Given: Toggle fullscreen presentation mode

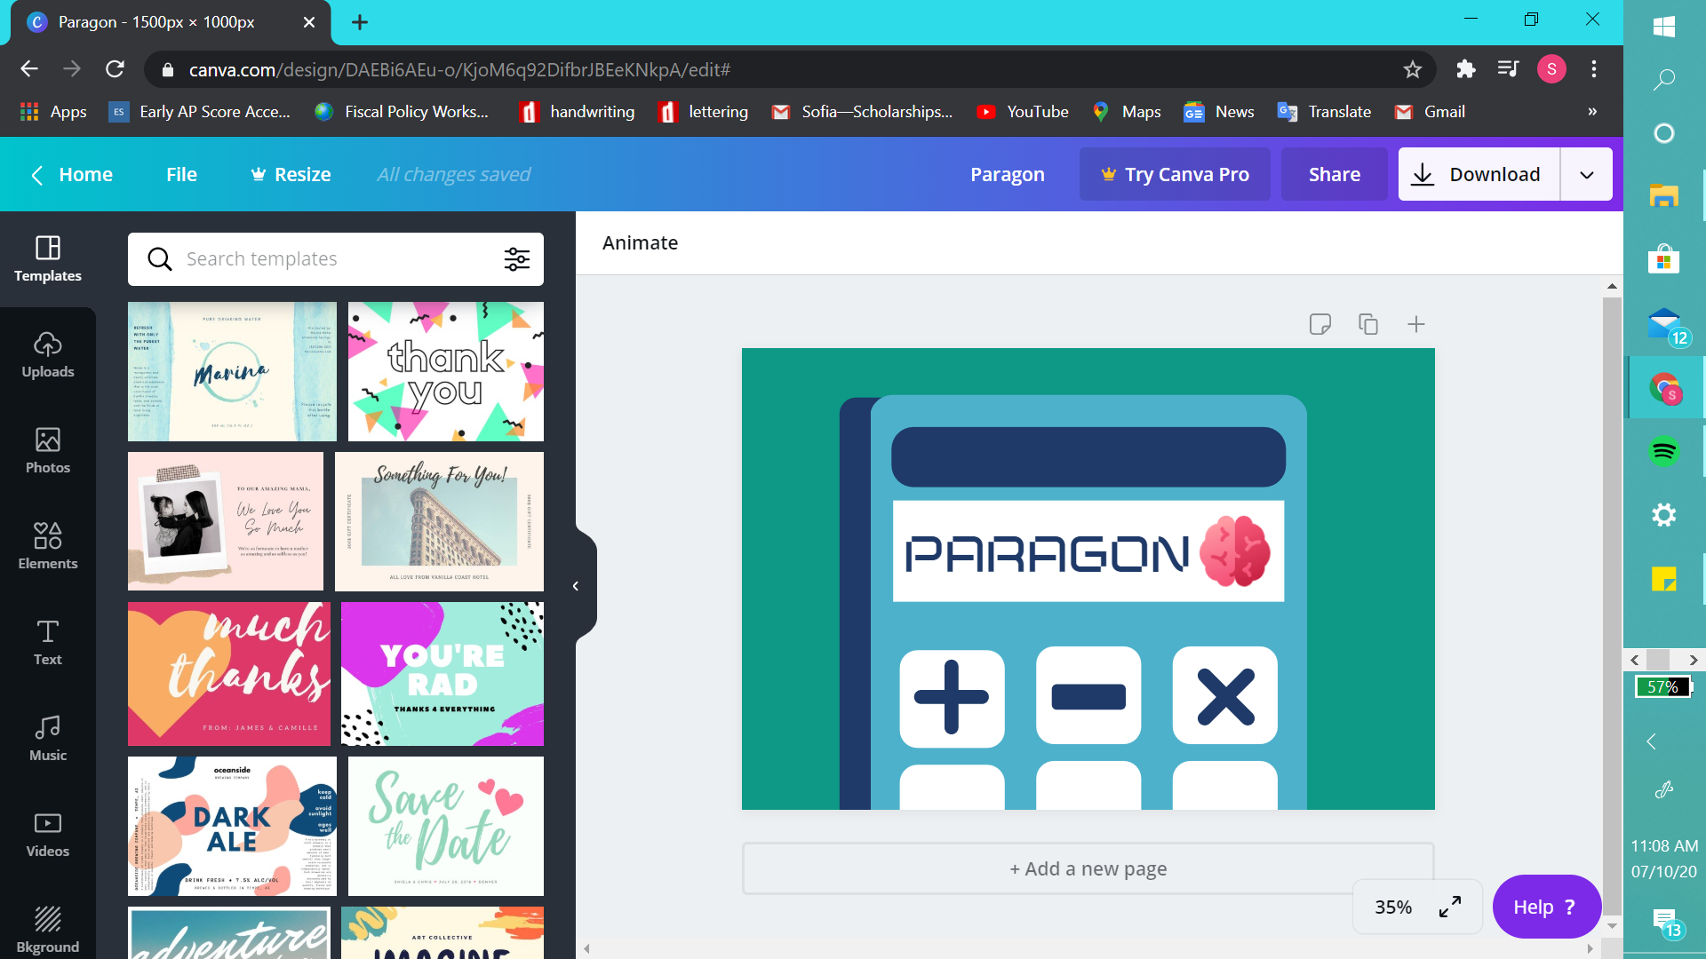Looking at the screenshot, I should (x=1450, y=907).
